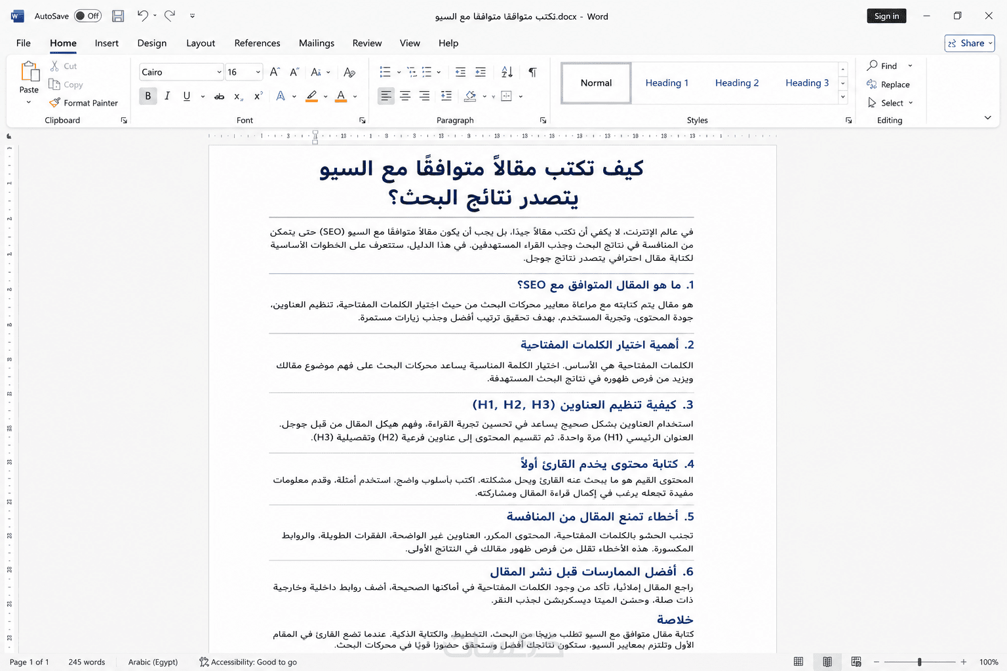Viewport: 1007px width, 671px height.
Task: Click the Sign in button
Action: tap(886, 16)
